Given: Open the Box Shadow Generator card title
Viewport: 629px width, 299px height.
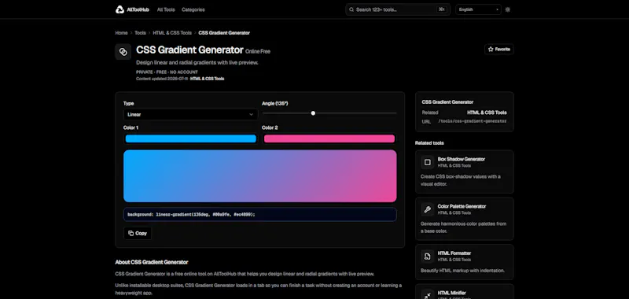Looking at the screenshot, I should (x=462, y=159).
